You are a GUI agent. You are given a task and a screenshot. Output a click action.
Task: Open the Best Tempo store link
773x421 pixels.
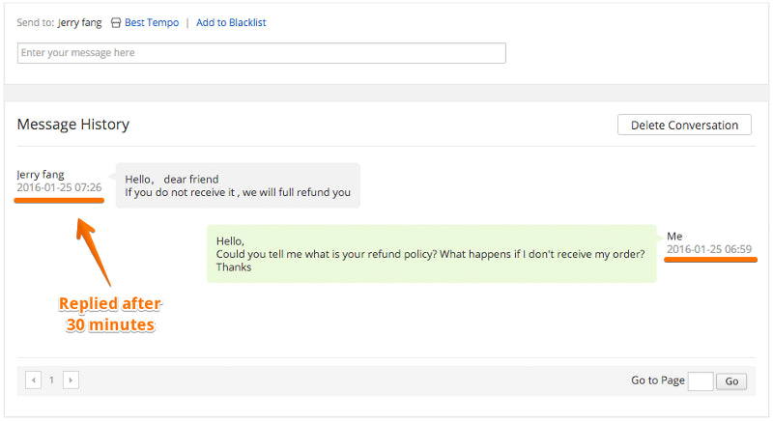click(x=152, y=22)
